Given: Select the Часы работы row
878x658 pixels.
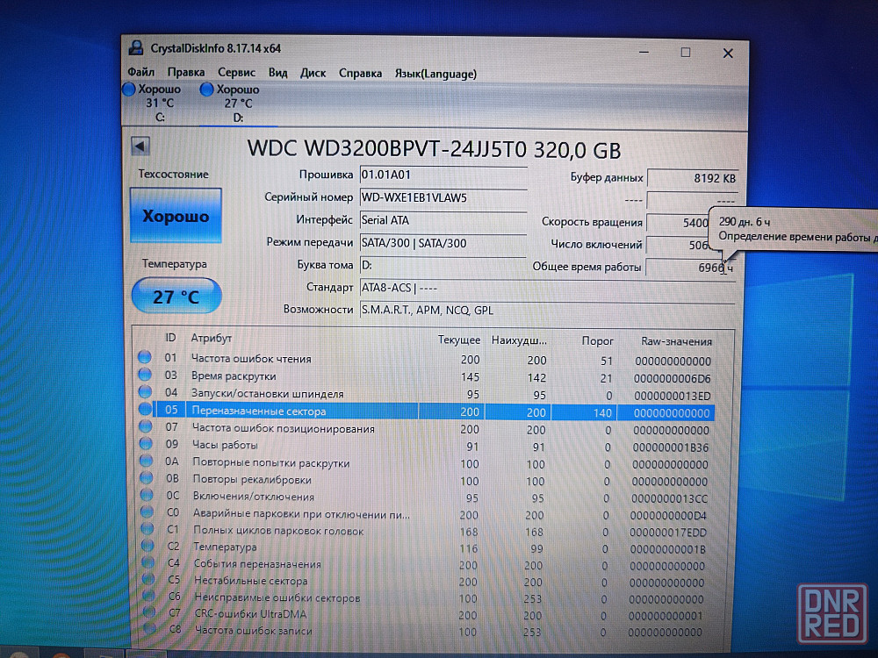Looking at the screenshot, I should click(425, 446).
